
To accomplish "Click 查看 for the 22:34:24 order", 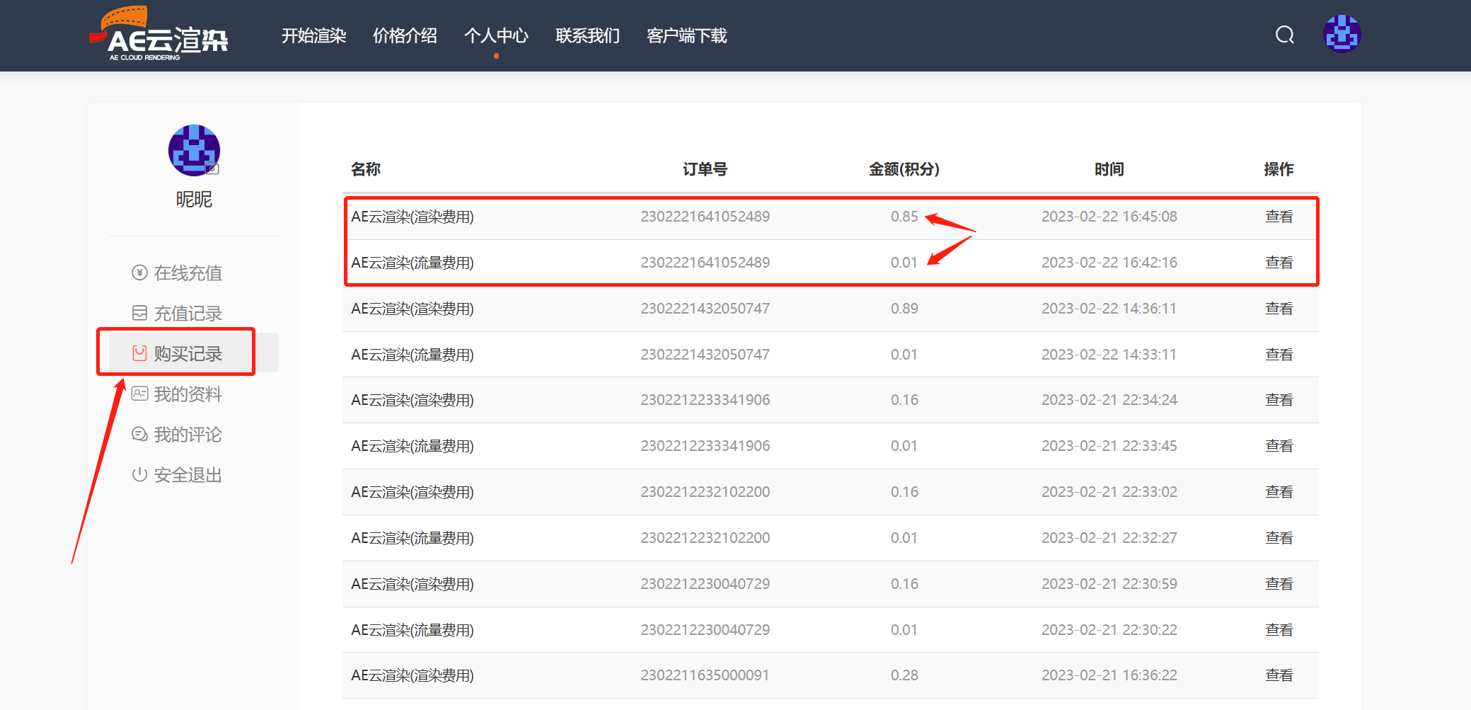I will coord(1279,400).
